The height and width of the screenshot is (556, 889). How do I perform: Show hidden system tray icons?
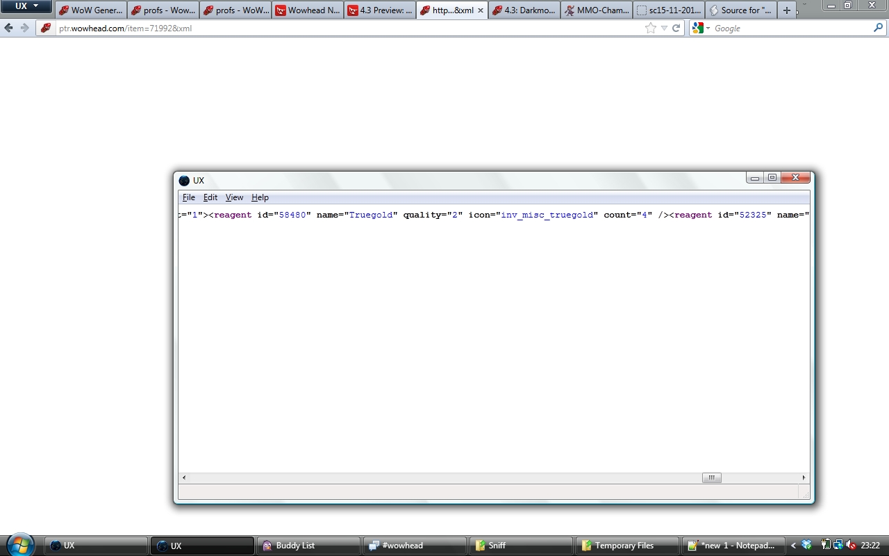[x=793, y=546]
